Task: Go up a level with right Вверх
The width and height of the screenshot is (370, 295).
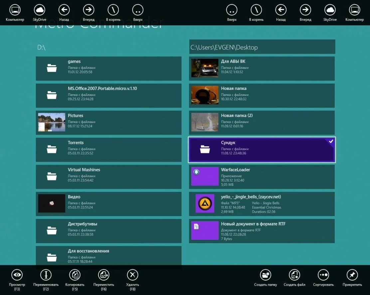Action: point(232,10)
